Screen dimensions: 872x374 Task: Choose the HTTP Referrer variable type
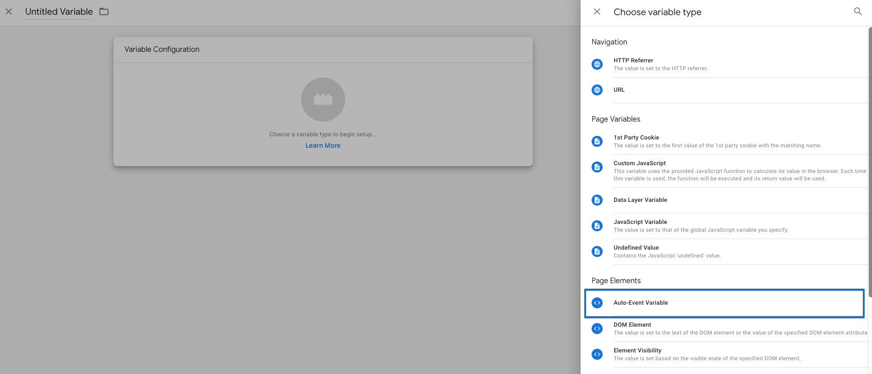633,61
